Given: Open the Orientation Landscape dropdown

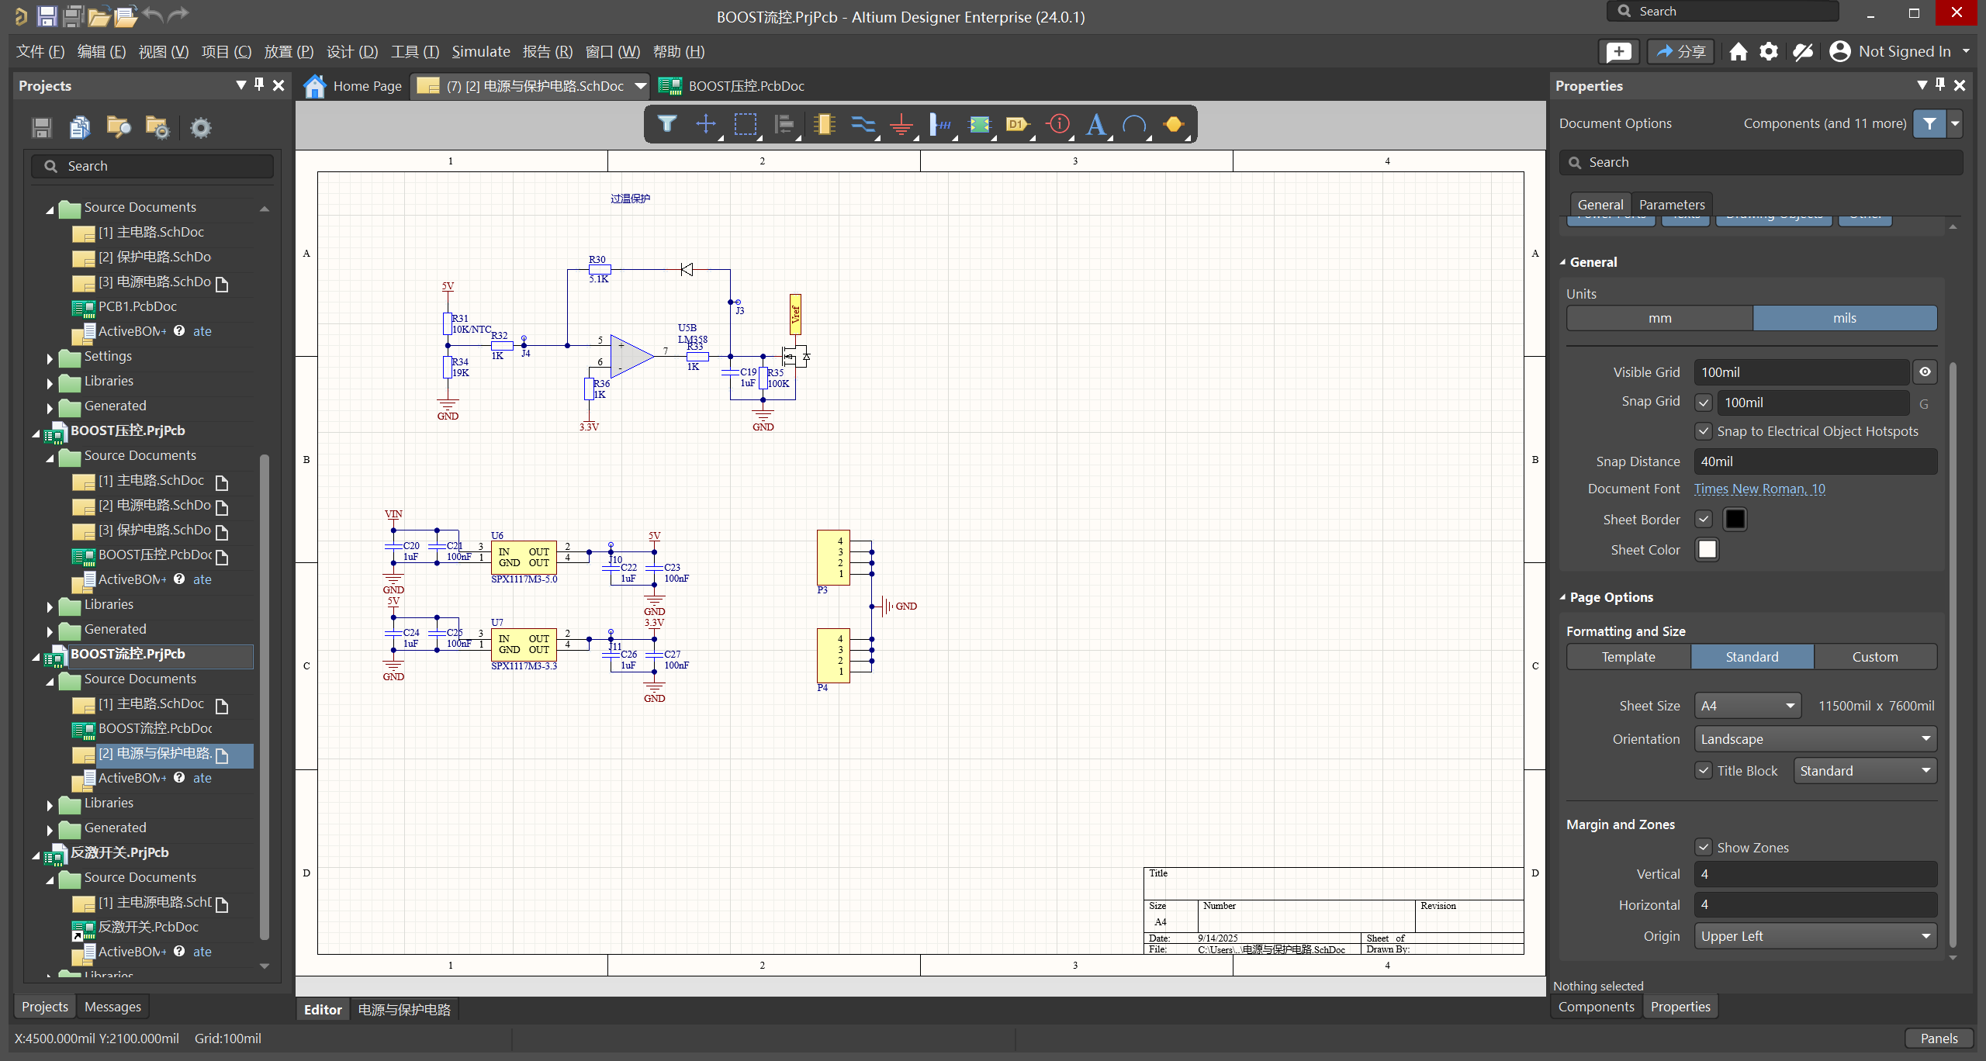Looking at the screenshot, I should (x=1815, y=739).
